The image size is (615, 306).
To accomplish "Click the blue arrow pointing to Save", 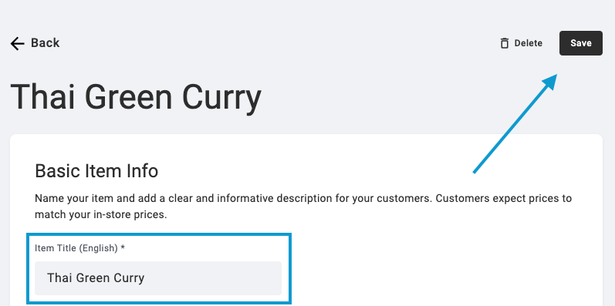I will [515, 123].
